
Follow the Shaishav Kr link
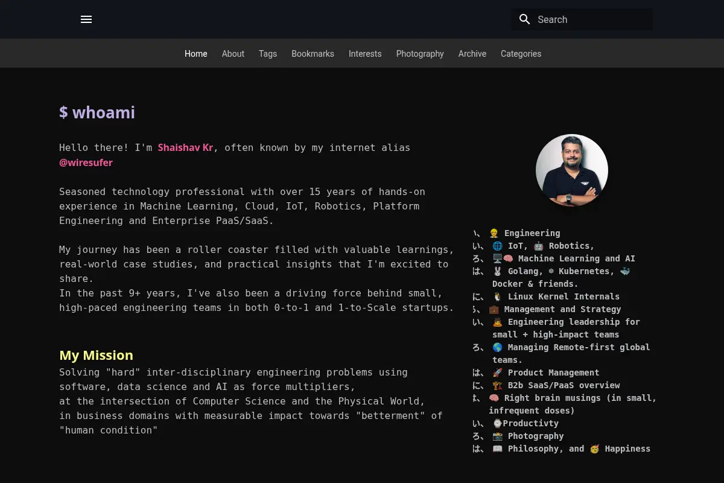(x=185, y=147)
